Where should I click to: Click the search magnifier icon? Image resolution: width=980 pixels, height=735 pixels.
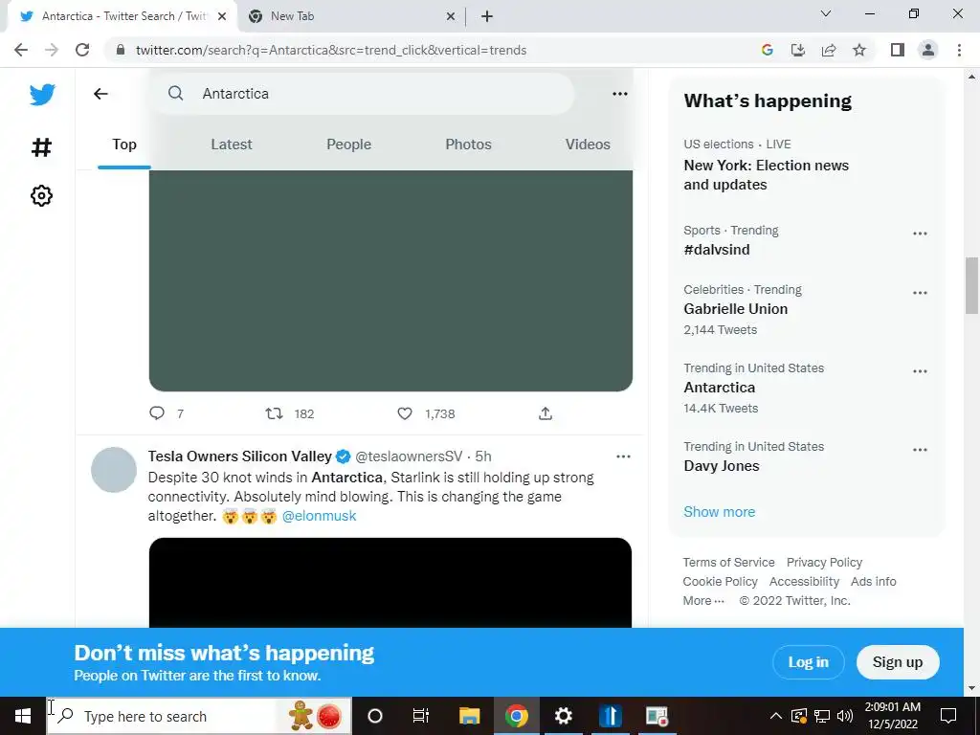(x=176, y=94)
